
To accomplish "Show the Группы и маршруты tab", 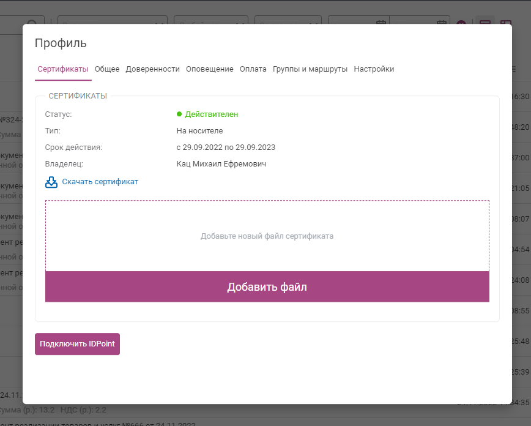I will pos(310,69).
